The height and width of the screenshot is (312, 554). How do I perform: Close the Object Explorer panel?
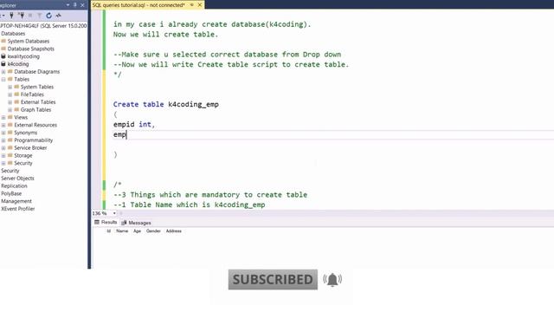[82, 5]
